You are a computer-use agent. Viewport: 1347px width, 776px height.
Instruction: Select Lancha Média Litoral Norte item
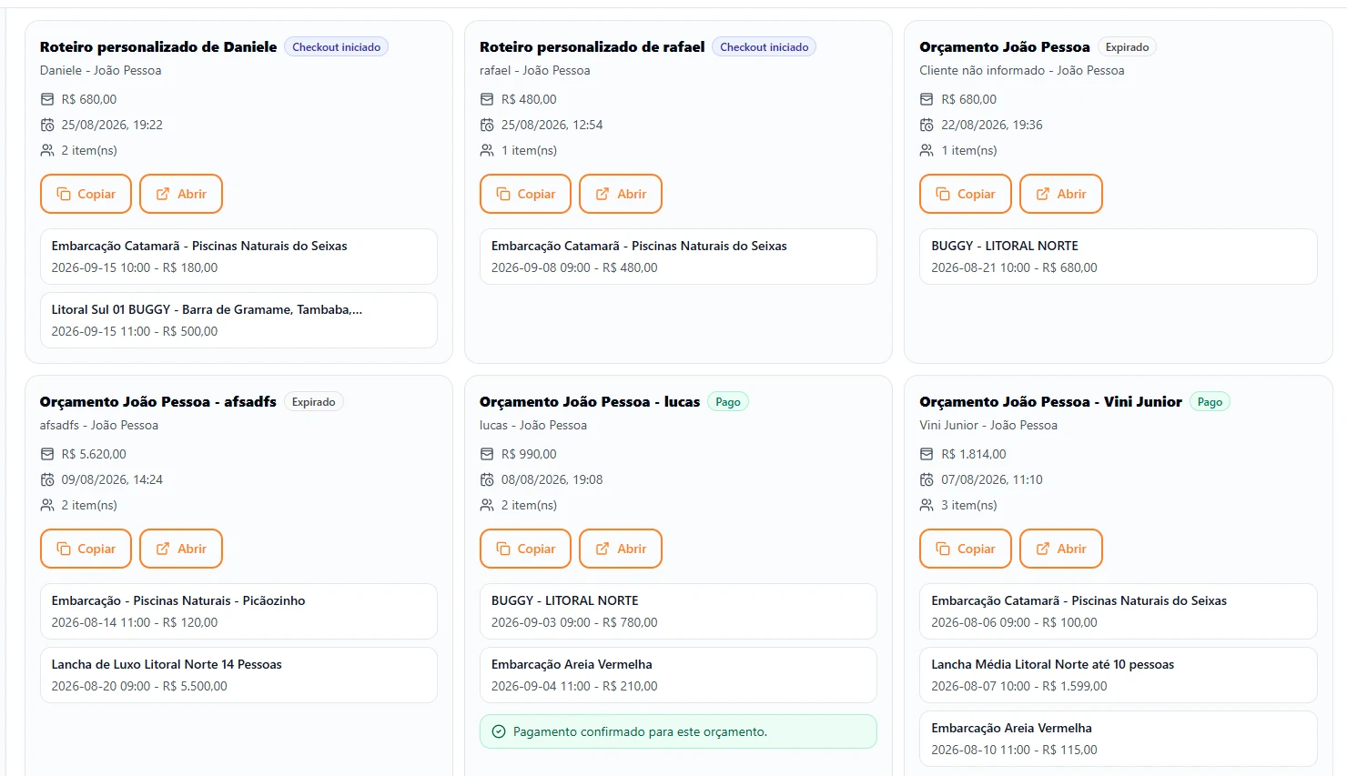click(1119, 675)
